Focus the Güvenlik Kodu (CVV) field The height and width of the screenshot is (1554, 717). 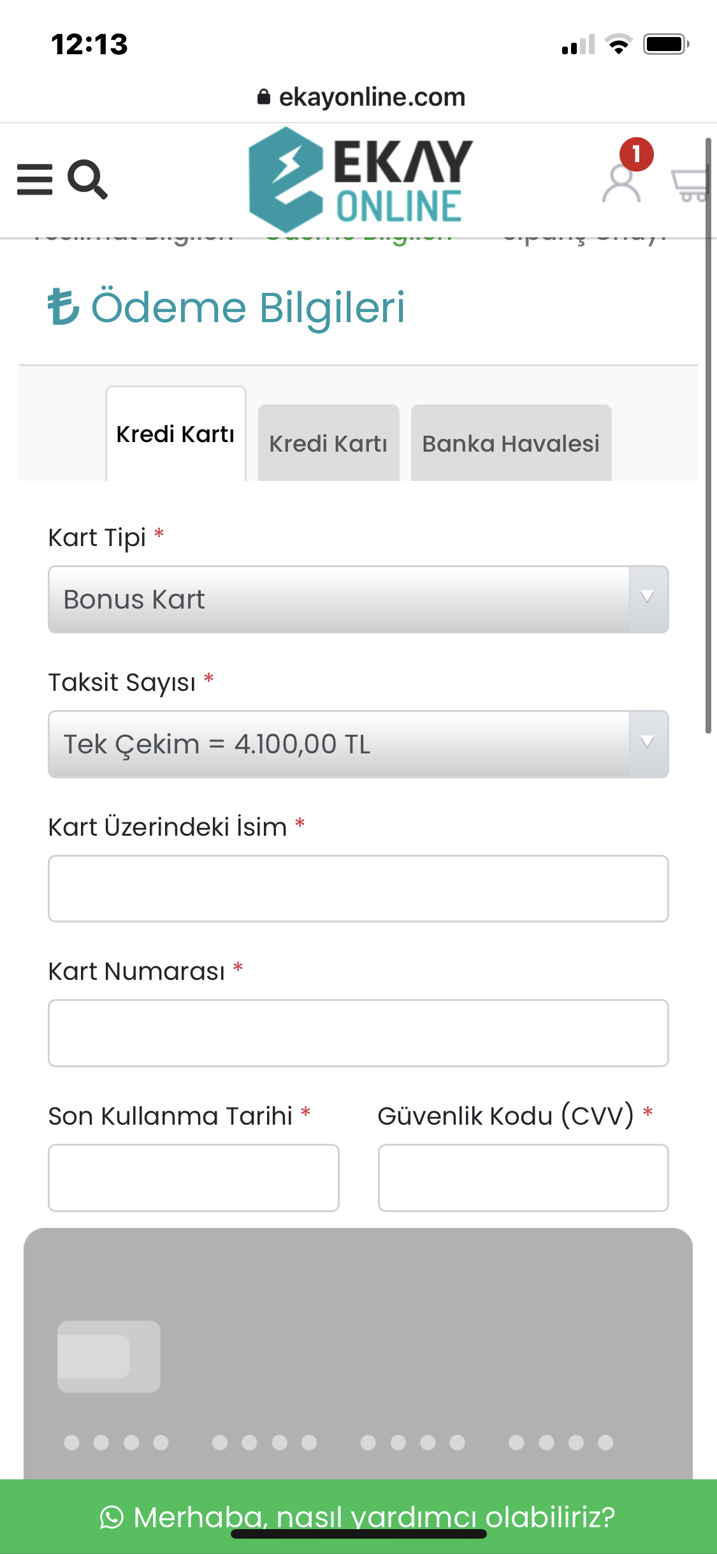(x=523, y=1178)
